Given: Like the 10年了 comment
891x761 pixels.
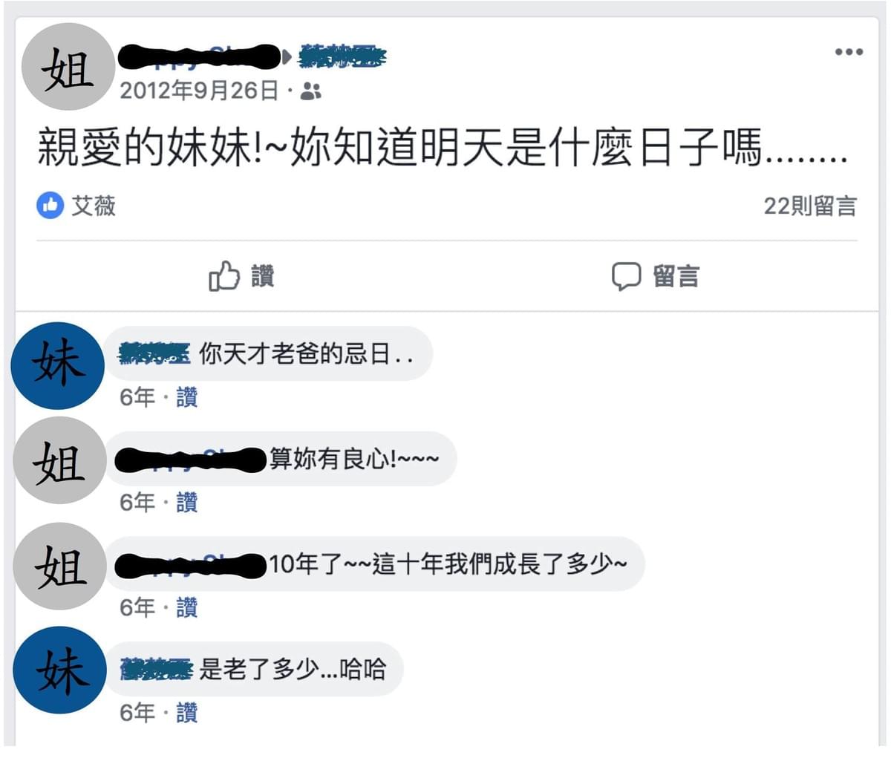Looking at the screenshot, I should (x=187, y=608).
